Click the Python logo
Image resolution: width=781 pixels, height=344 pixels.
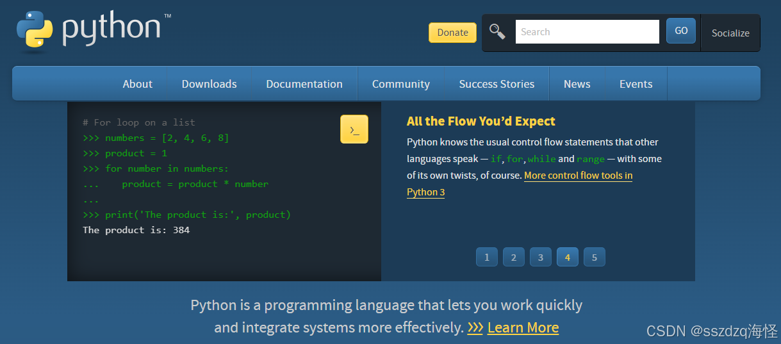click(x=94, y=30)
